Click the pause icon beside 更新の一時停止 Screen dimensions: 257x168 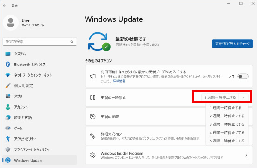pyautogui.click(x=92, y=97)
